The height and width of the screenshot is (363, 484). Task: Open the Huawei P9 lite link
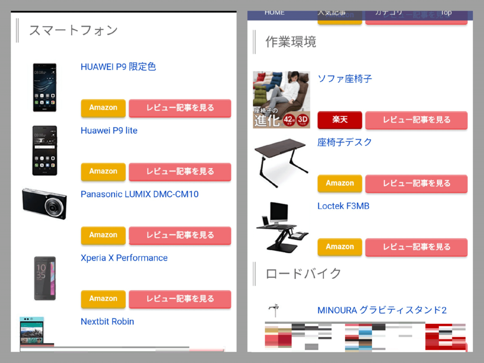[x=109, y=130]
